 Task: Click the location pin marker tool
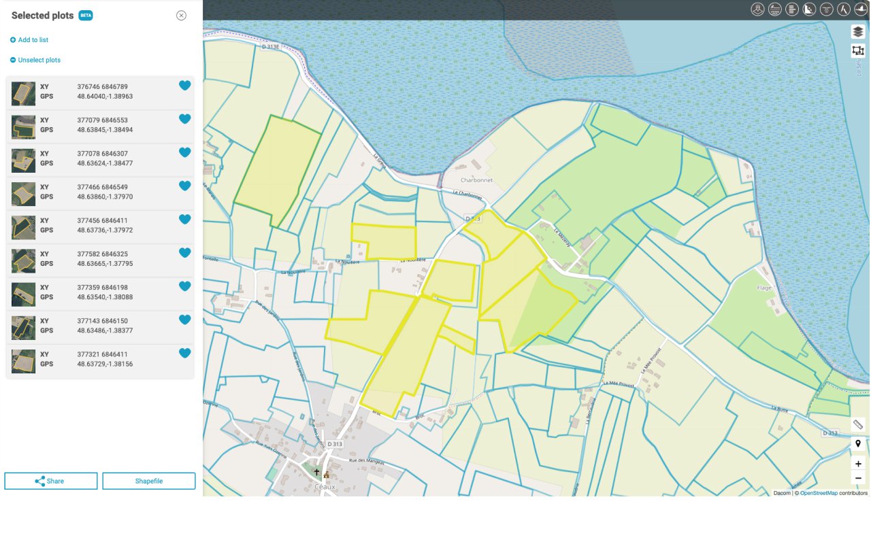click(x=858, y=443)
